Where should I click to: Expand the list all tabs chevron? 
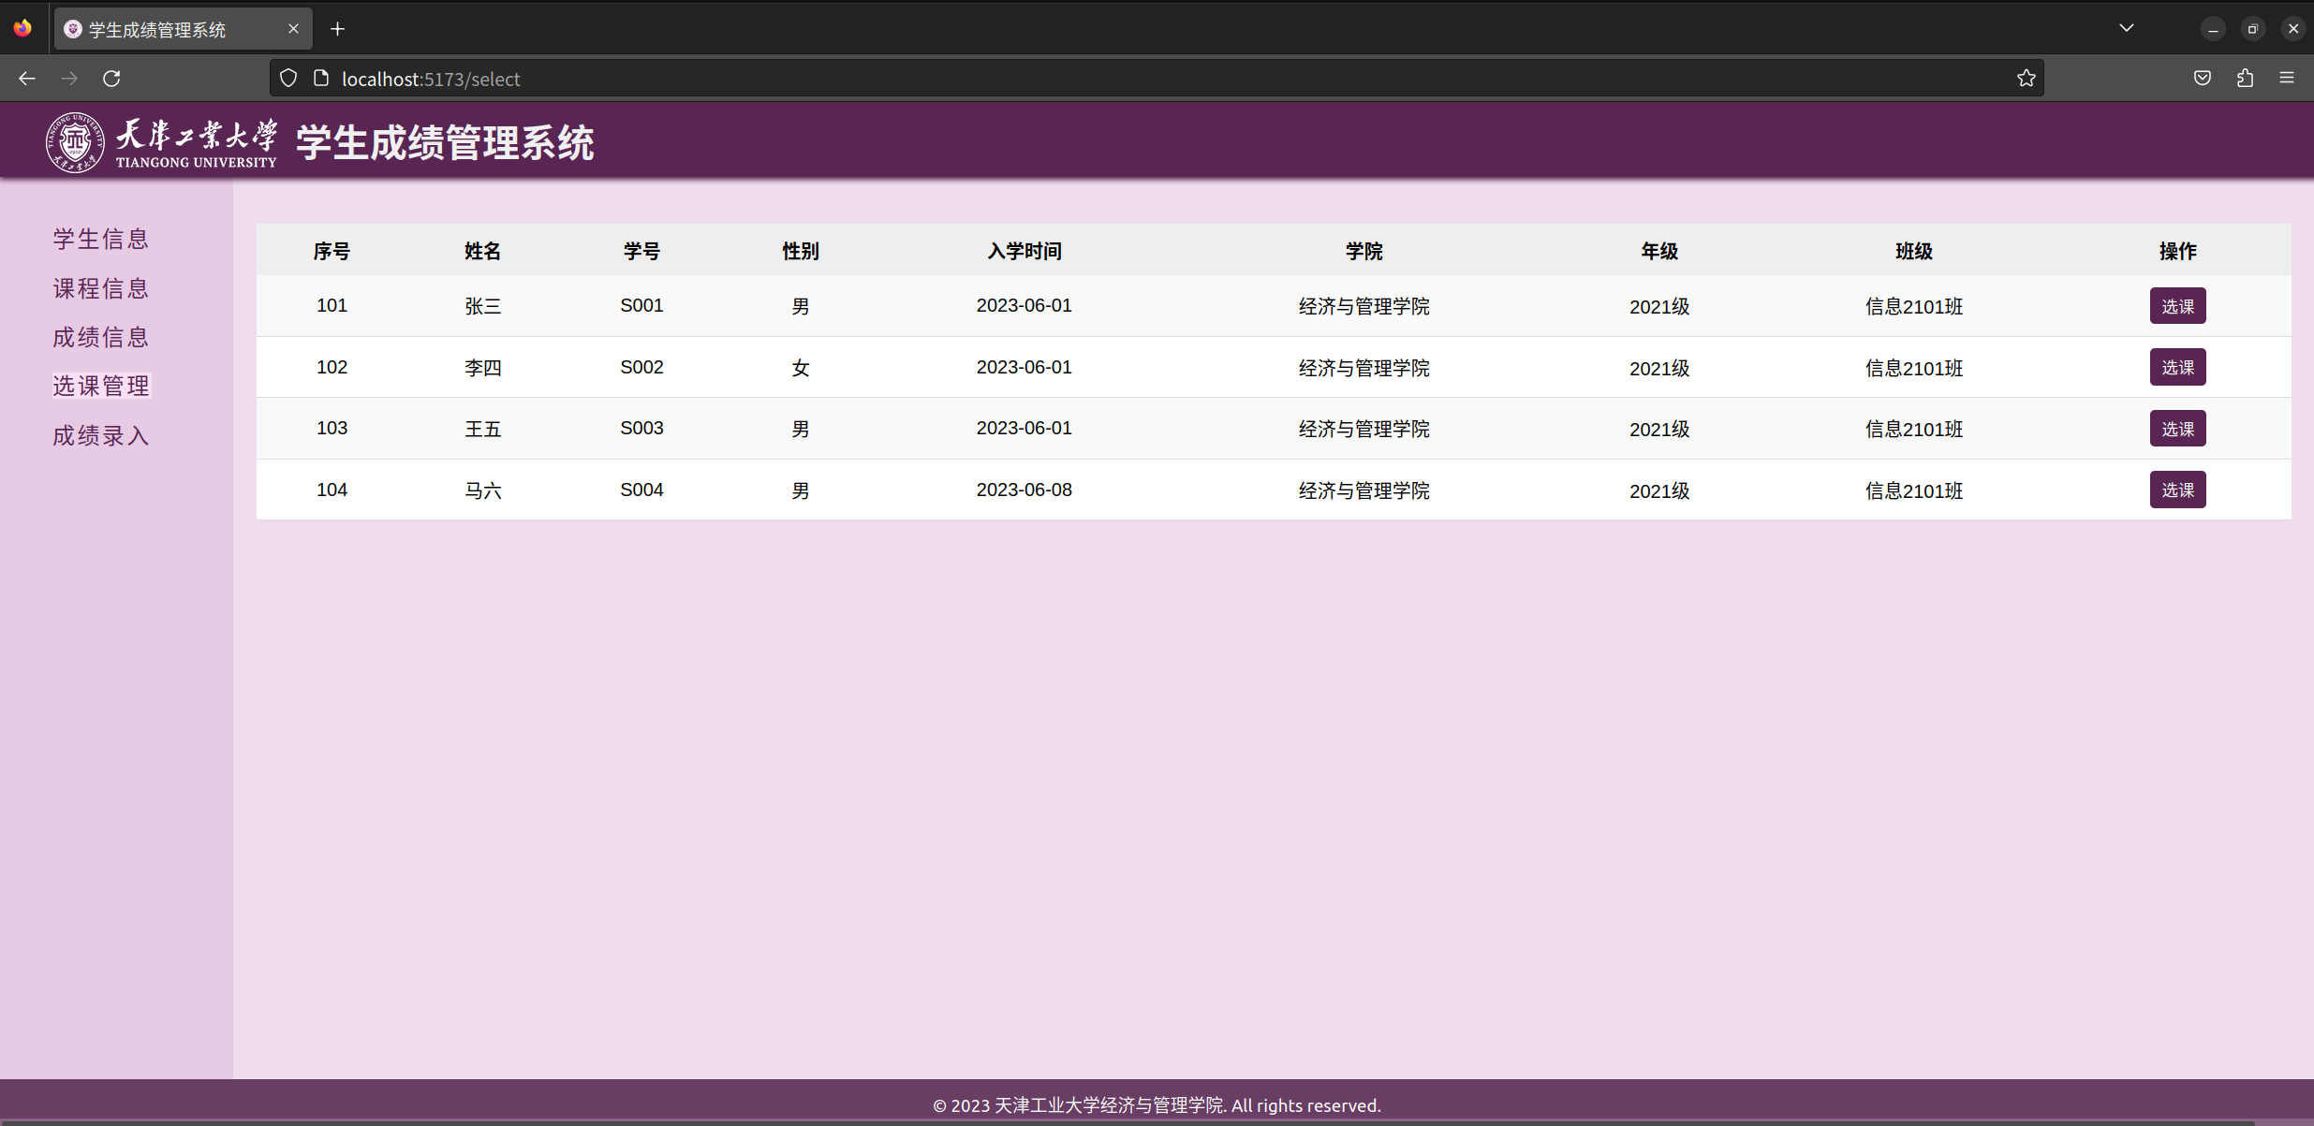[x=2127, y=28]
